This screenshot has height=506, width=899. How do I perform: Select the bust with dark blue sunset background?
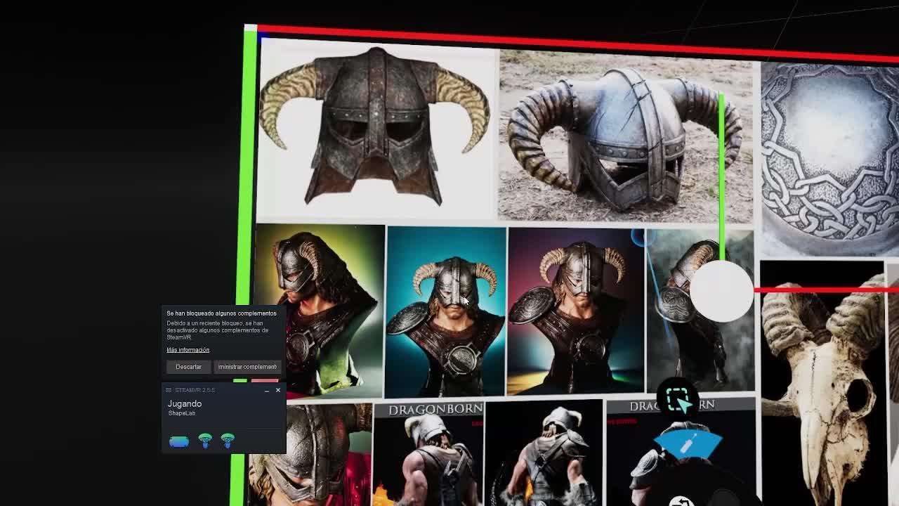575,311
